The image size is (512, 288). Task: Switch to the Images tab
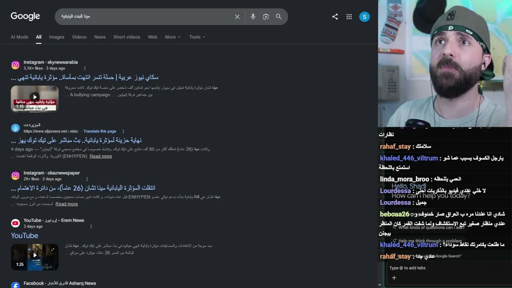pyautogui.click(x=57, y=37)
